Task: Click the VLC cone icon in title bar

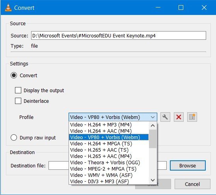Action: [8, 7]
